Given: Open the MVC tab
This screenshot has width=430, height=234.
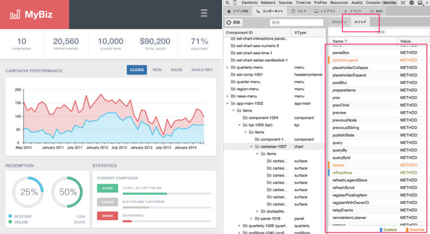Looking at the screenshot, I should [376, 11].
